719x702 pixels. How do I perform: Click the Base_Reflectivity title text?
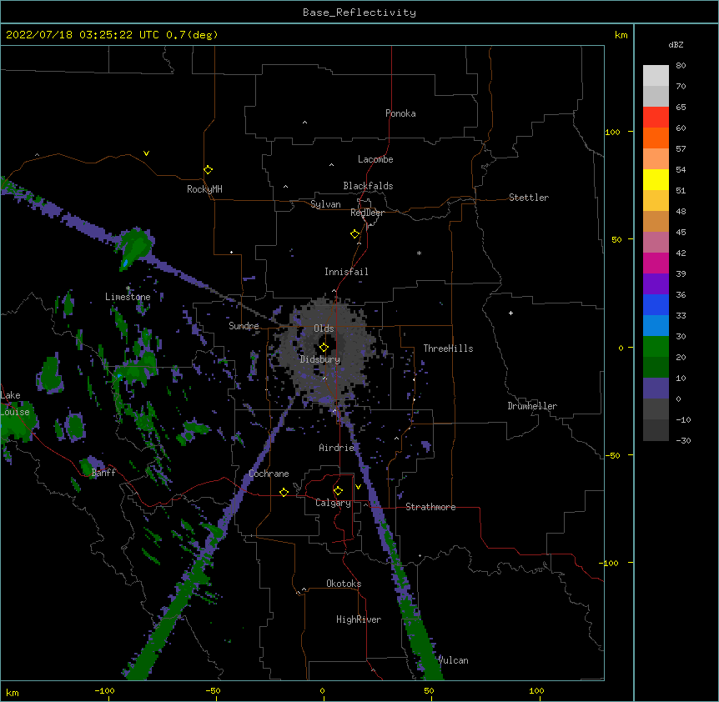coord(359,13)
